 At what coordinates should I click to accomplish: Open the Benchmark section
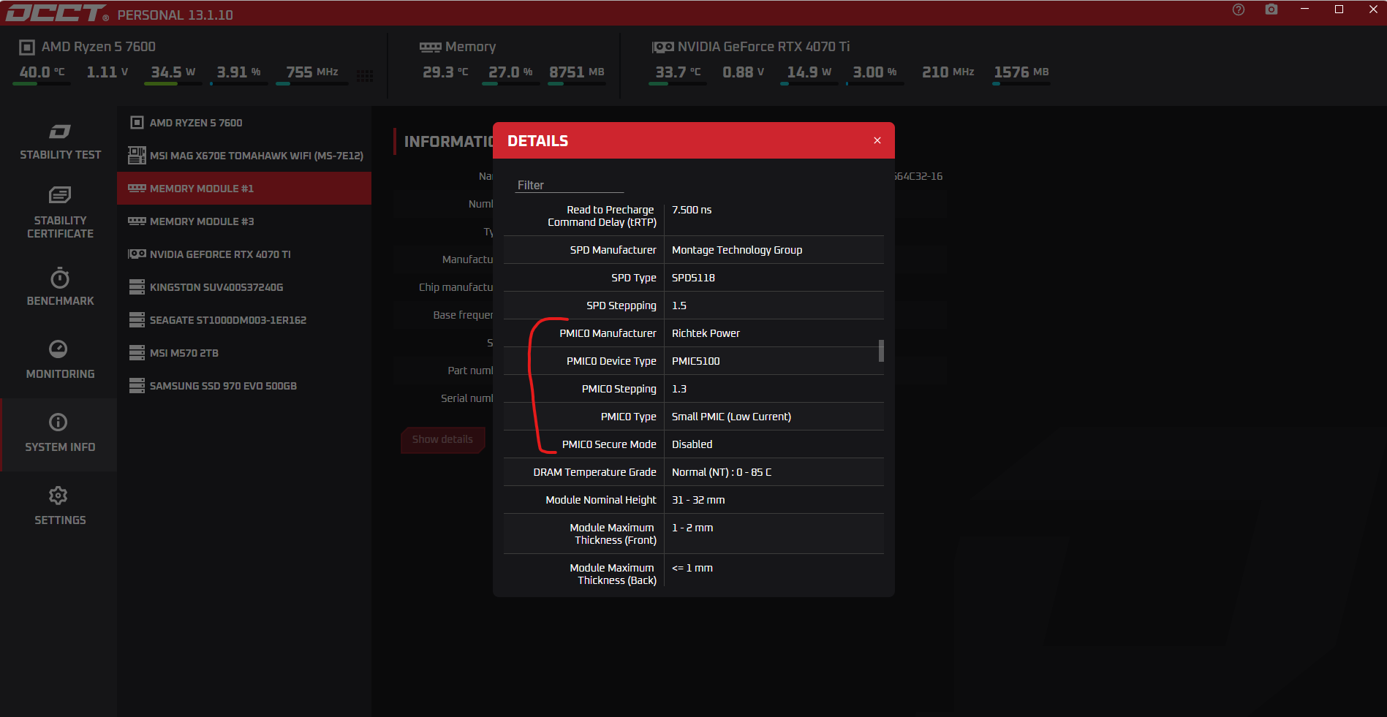[60, 287]
